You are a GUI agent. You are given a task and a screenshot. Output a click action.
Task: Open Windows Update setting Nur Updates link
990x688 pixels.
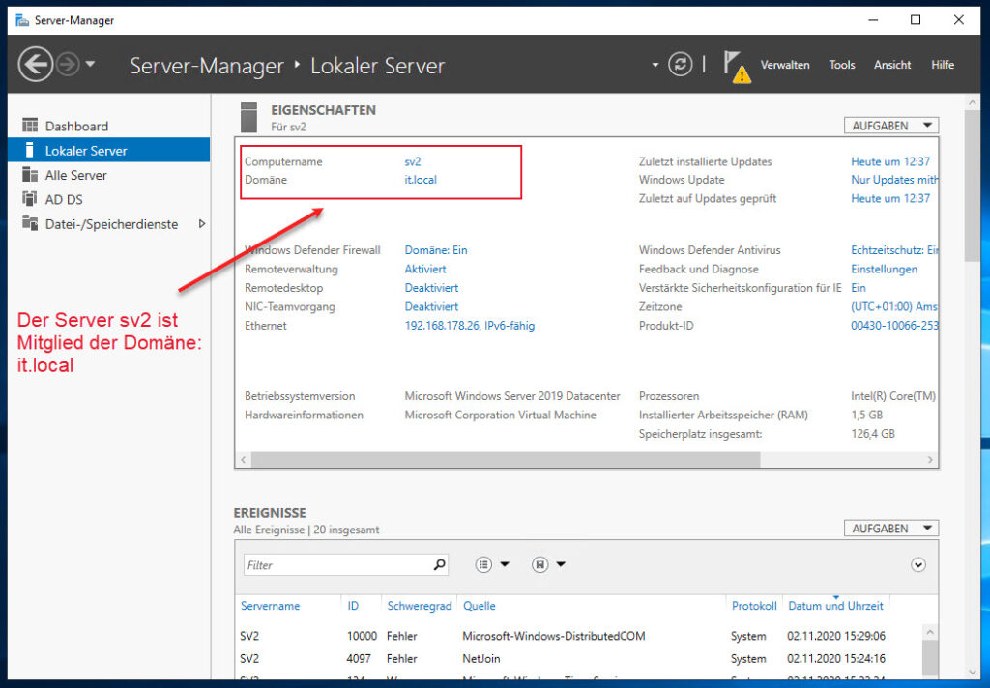point(894,180)
